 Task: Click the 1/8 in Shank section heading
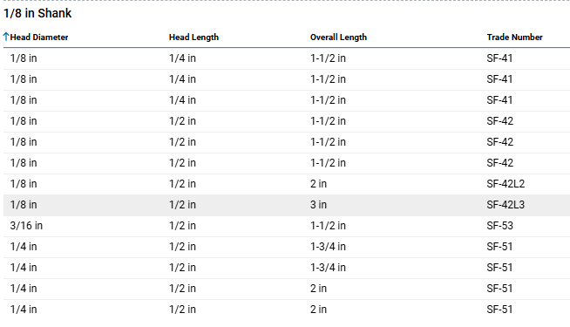coord(37,13)
